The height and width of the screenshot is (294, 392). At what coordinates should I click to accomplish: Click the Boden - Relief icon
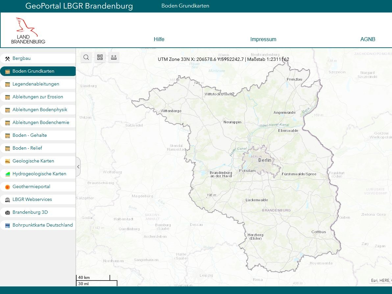(8, 149)
